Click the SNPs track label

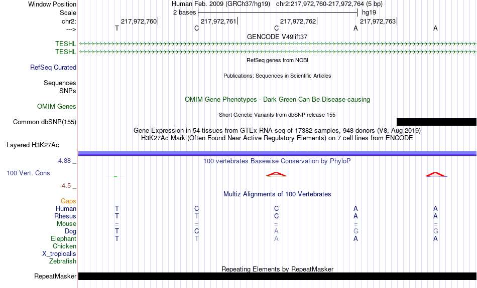pos(68,91)
